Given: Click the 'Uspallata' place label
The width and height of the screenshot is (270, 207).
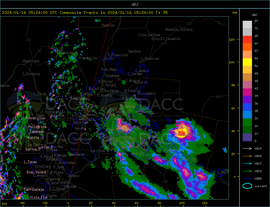Looking at the screenshot, I should click(31, 61).
